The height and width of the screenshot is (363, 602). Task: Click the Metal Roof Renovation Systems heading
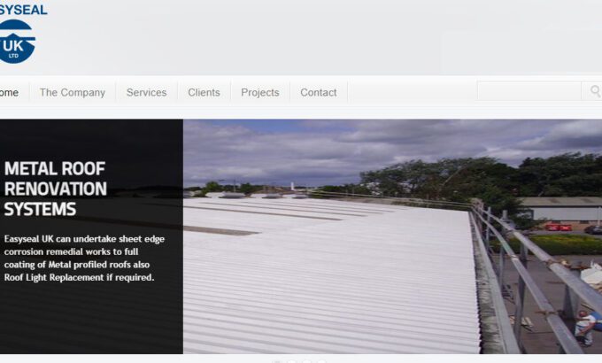55,189
